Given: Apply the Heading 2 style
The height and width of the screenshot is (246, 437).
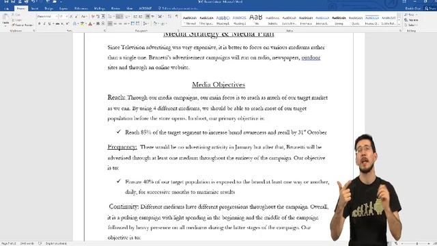Looking at the screenshot, I should pyautogui.click(x=240, y=20).
